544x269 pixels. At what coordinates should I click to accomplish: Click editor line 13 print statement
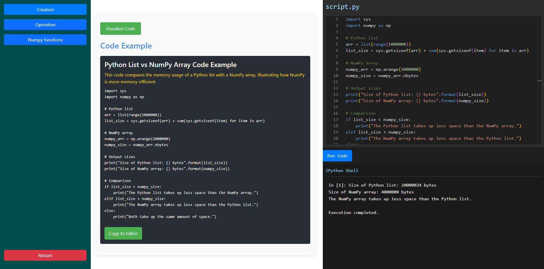[416, 94]
